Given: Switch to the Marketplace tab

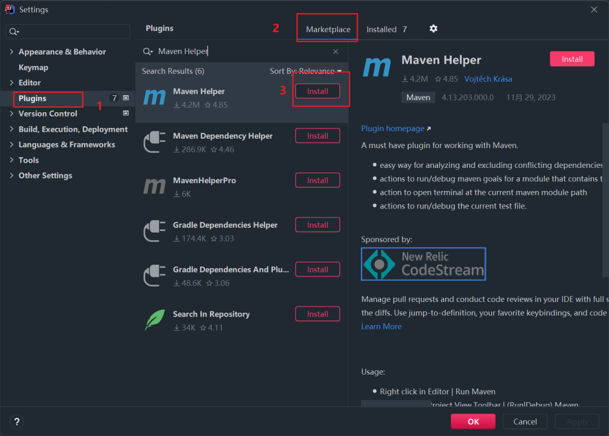Looking at the screenshot, I should 328,29.
